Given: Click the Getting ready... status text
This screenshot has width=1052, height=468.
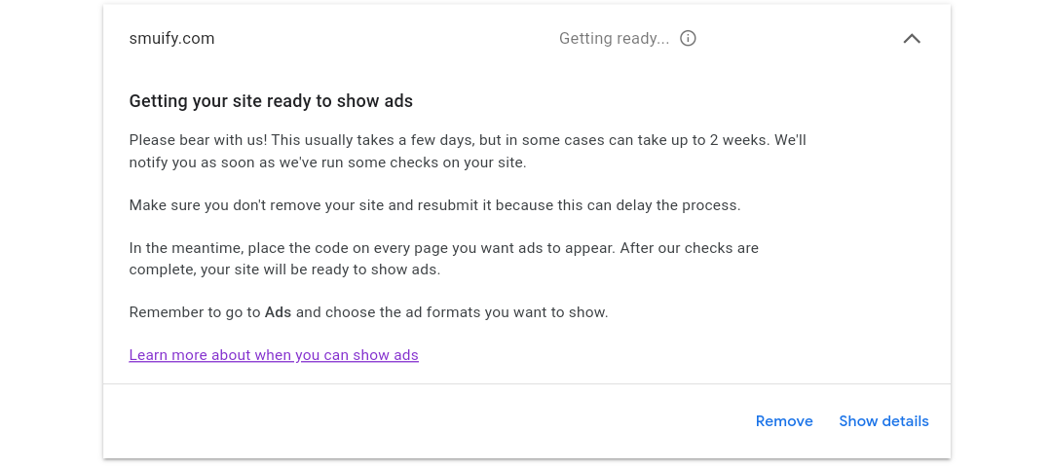Looking at the screenshot, I should (x=614, y=39).
